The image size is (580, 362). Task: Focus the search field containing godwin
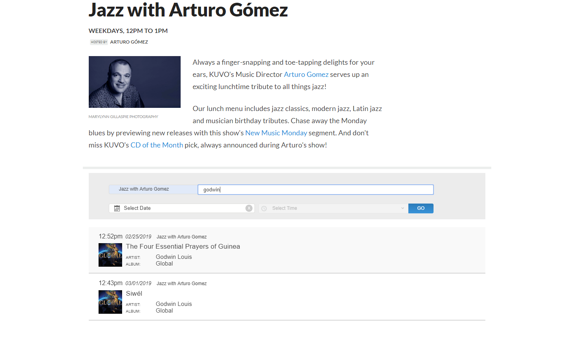click(316, 189)
